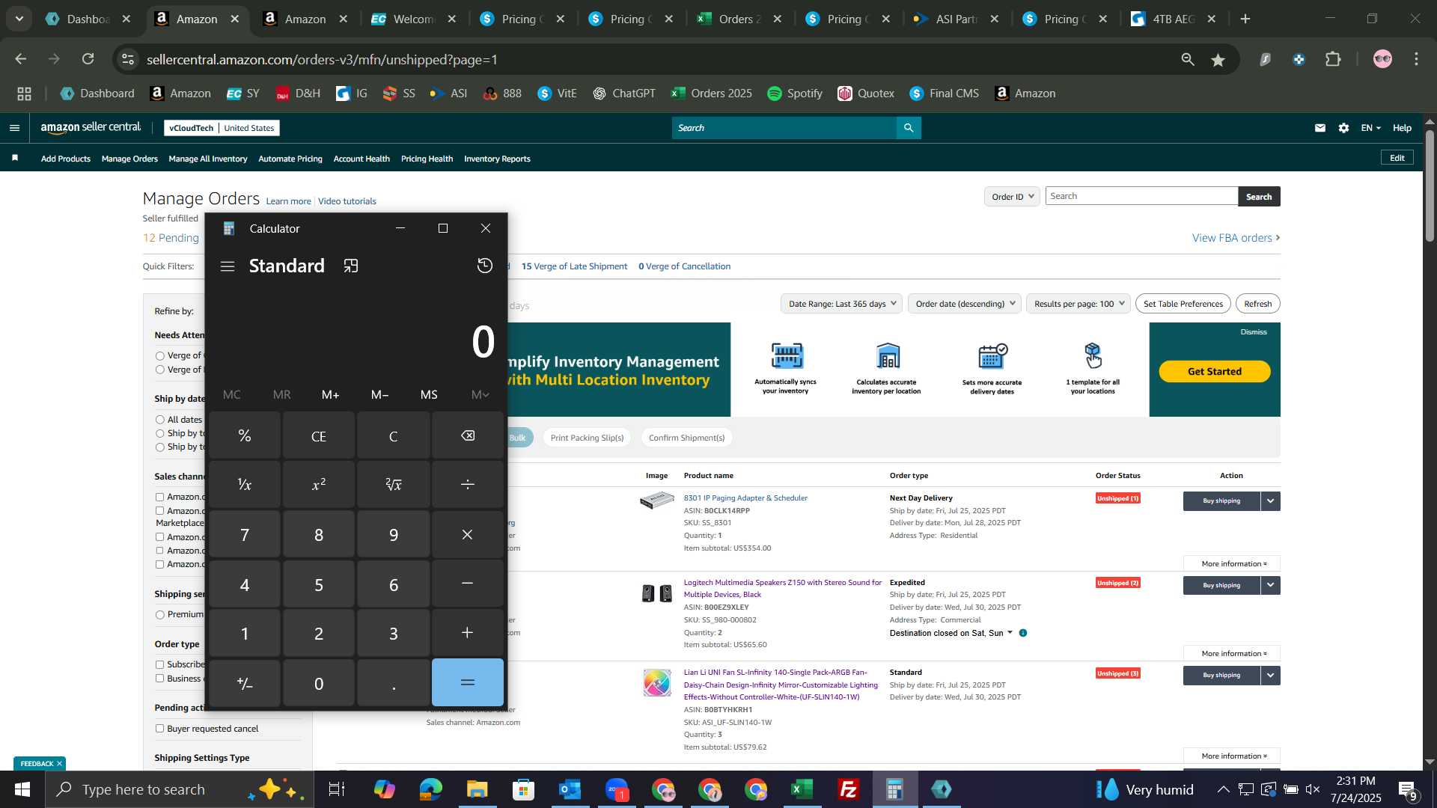Click the Calculator backspace key
The width and height of the screenshot is (1437, 808).
coord(468,435)
